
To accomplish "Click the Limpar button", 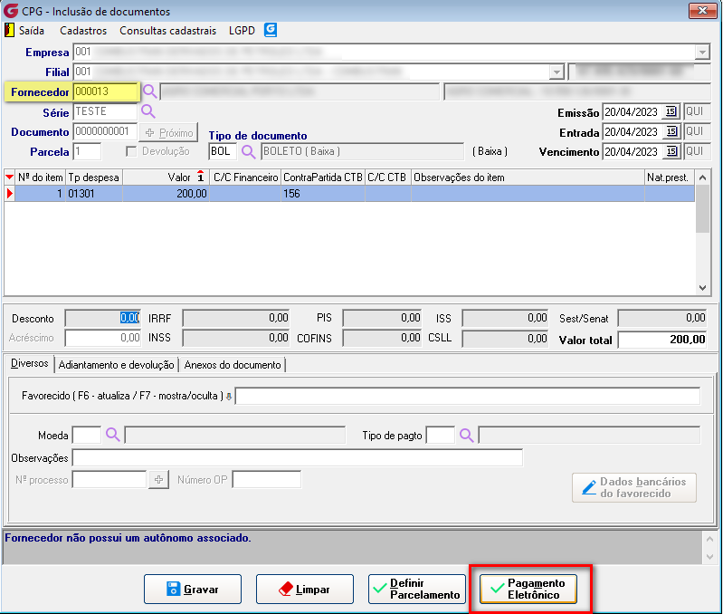I will (x=305, y=589).
